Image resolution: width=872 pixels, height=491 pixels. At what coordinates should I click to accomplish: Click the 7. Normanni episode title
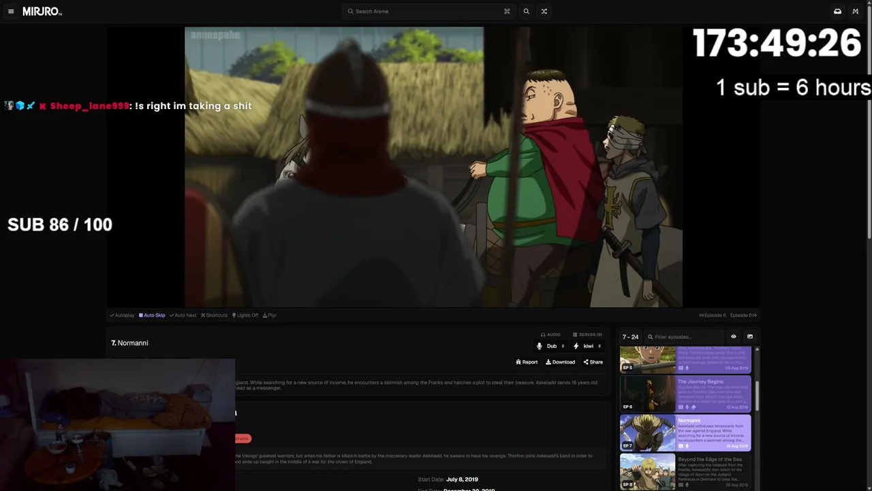(x=129, y=343)
